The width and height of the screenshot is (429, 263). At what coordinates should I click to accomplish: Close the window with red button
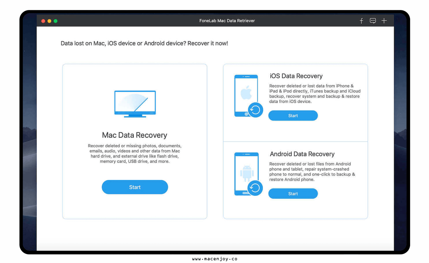click(43, 21)
